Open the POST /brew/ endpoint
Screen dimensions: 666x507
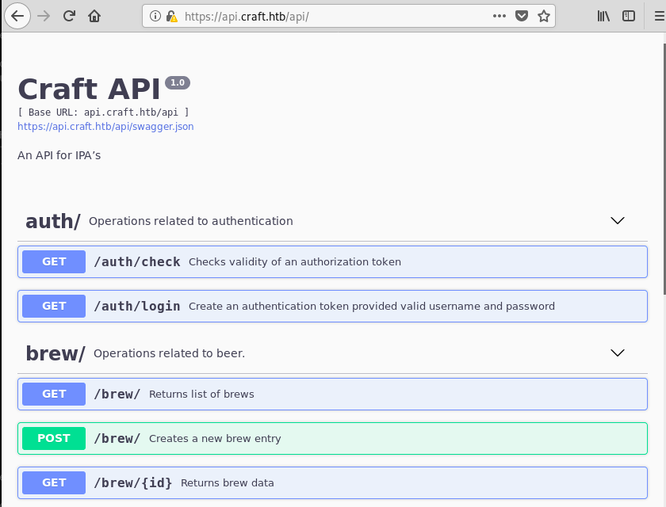coord(332,438)
